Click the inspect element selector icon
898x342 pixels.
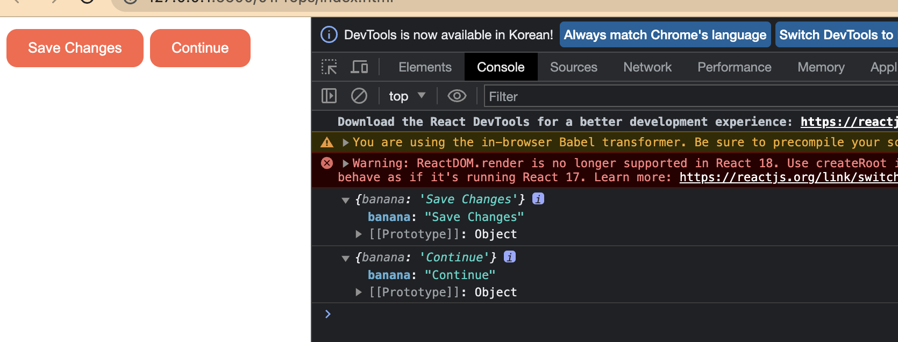[x=329, y=67]
